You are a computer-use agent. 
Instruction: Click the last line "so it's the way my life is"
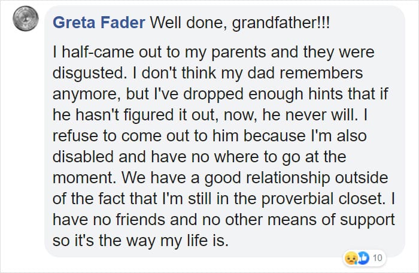click(x=141, y=241)
